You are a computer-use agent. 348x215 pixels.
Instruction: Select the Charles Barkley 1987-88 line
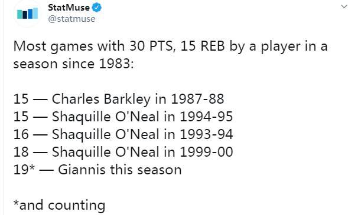[x=119, y=99]
